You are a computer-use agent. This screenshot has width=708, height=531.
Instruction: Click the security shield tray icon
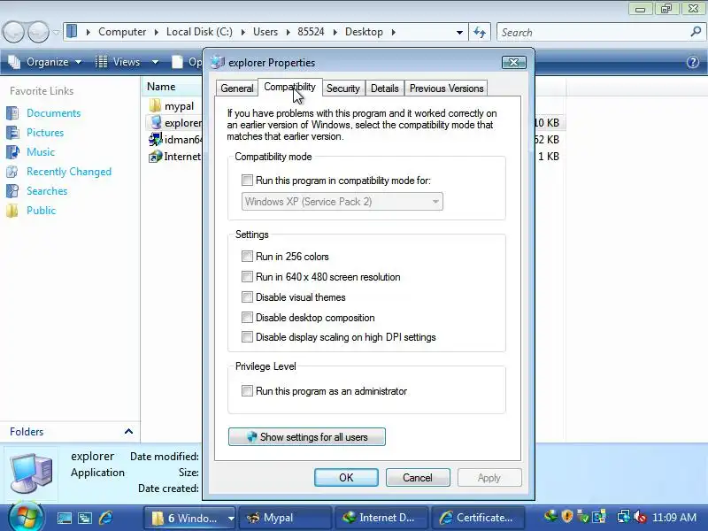[x=567, y=516]
